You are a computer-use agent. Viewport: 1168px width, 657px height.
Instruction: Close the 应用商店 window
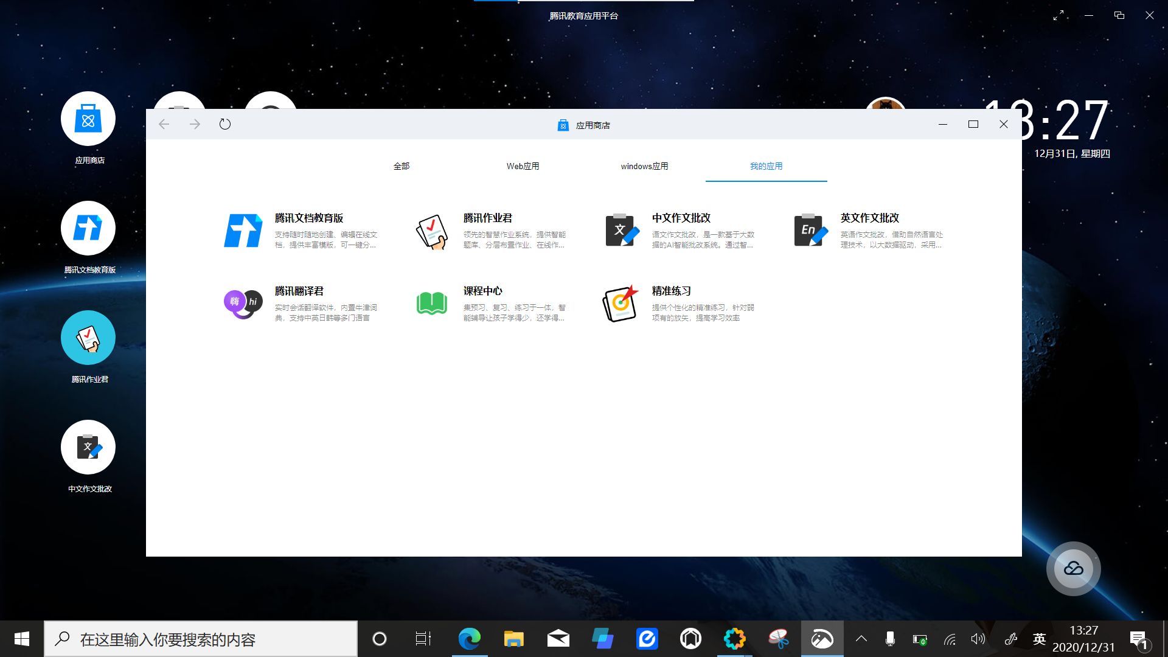click(x=1004, y=124)
